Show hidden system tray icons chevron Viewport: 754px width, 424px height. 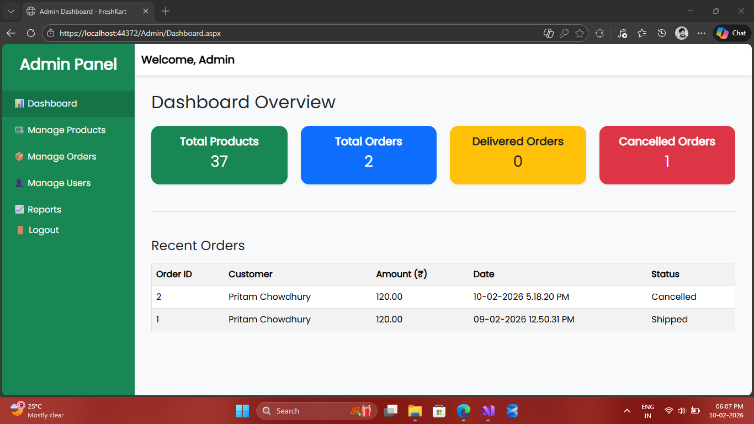click(626, 411)
